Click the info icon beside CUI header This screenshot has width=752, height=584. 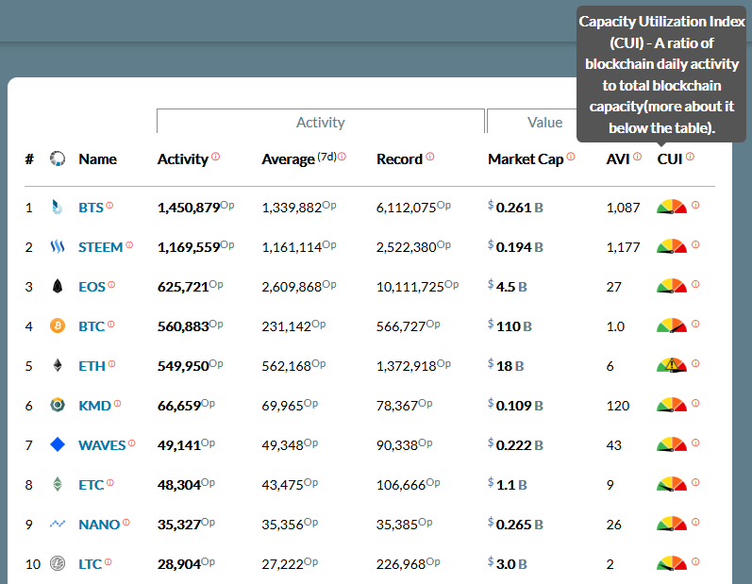click(x=690, y=157)
